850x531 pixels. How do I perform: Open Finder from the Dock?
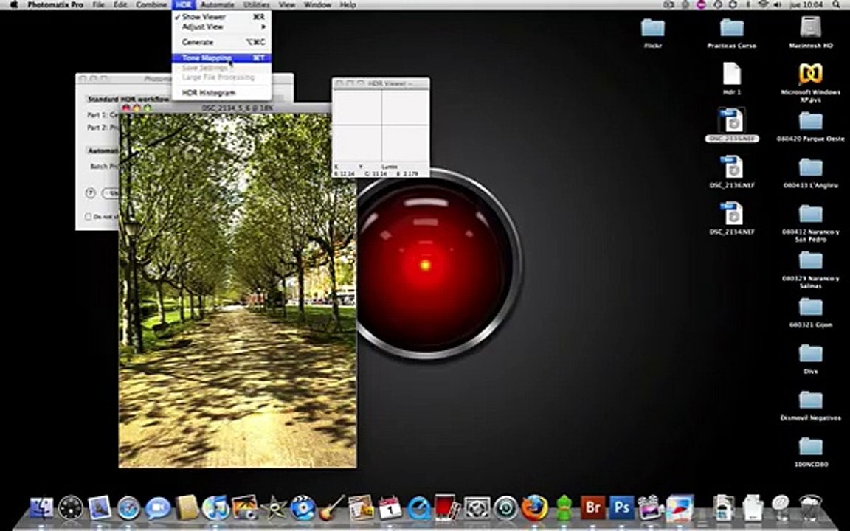[x=41, y=508]
